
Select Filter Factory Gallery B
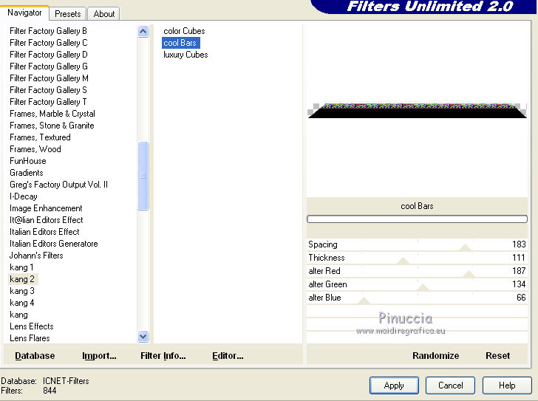[x=48, y=31]
